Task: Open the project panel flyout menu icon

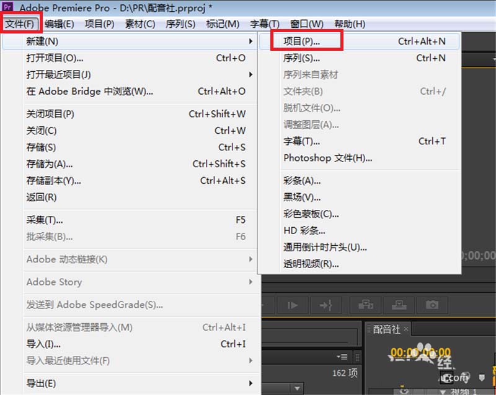Action: click(342, 357)
